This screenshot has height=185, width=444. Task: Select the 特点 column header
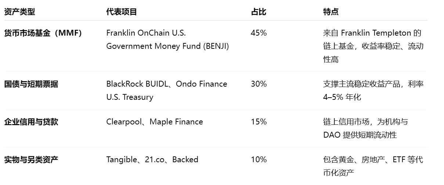click(331, 12)
